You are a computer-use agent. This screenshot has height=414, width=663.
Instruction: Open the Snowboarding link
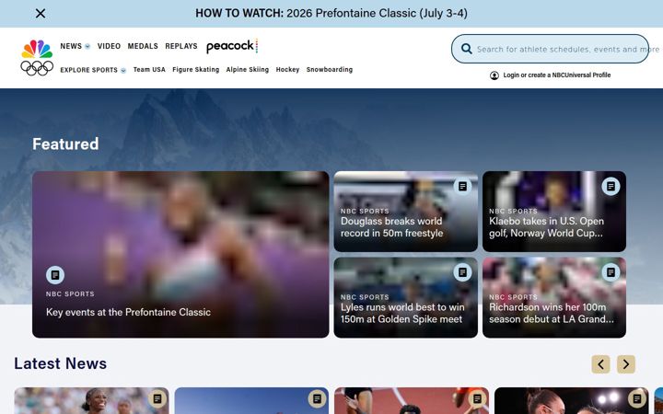coord(330,70)
